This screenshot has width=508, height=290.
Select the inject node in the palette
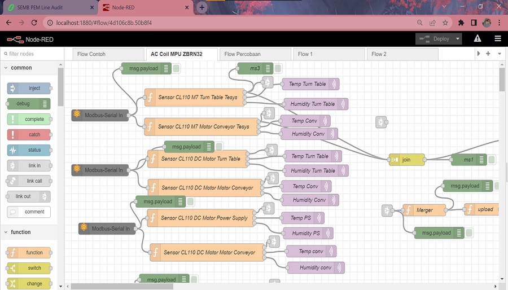click(x=29, y=88)
